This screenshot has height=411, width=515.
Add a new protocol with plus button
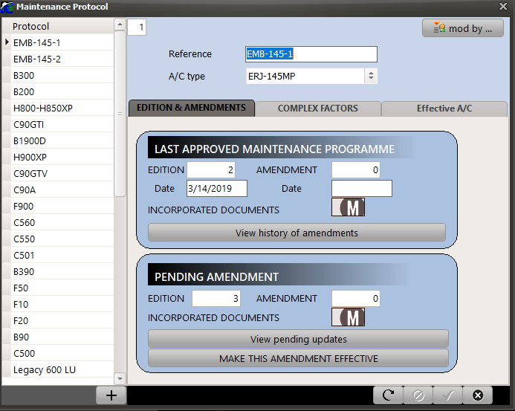click(111, 395)
